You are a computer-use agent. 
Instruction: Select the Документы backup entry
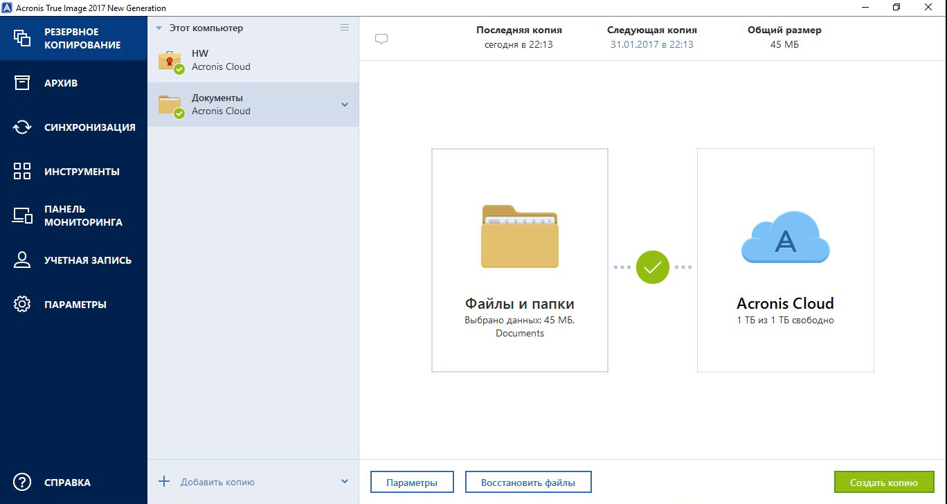click(x=253, y=105)
